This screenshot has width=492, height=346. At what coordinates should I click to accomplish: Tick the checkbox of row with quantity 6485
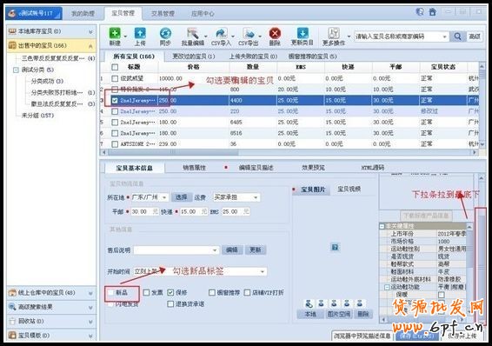[115, 123]
